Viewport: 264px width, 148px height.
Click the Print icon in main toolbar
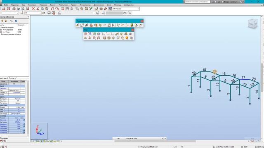(x=14, y=9)
